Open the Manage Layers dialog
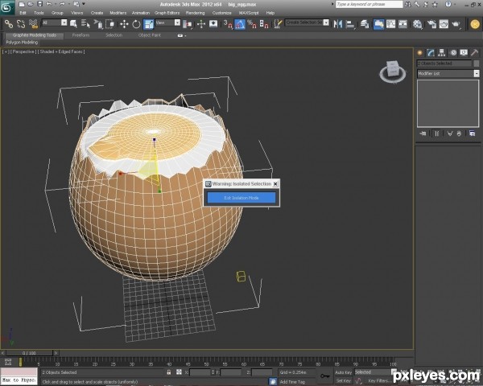The image size is (483, 386). [x=365, y=23]
